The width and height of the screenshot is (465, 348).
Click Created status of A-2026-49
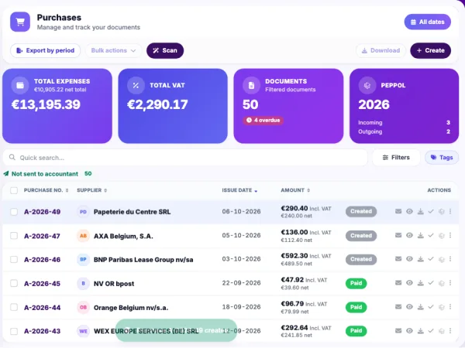tap(361, 212)
